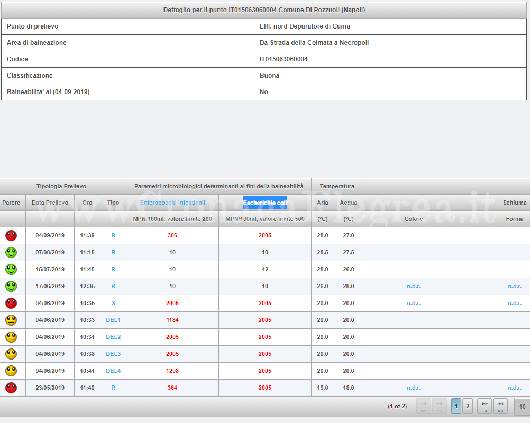The image size is (530, 423).
Task: Go to the previous results page
Action: 439,406
